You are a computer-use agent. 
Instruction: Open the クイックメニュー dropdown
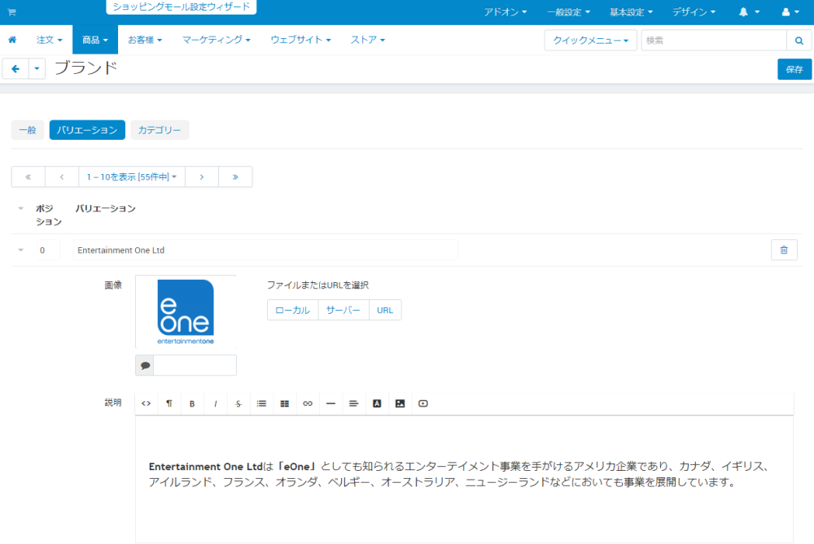tap(591, 41)
